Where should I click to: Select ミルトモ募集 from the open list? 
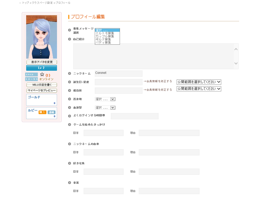[x=105, y=33]
